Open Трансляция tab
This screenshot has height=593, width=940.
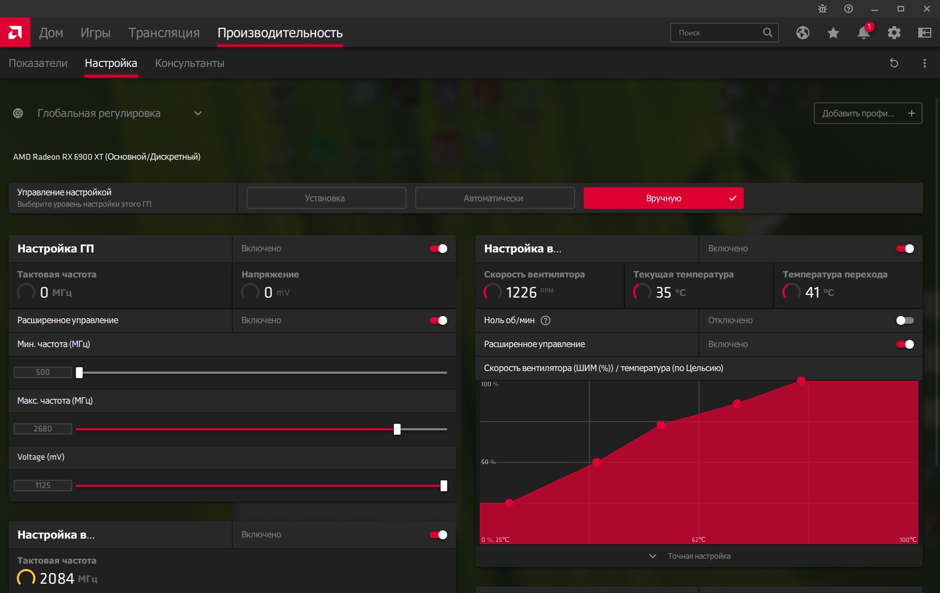click(164, 33)
